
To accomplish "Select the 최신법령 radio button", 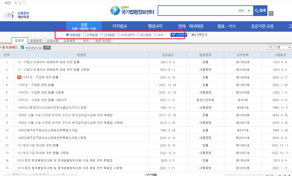I will coord(138,35).
